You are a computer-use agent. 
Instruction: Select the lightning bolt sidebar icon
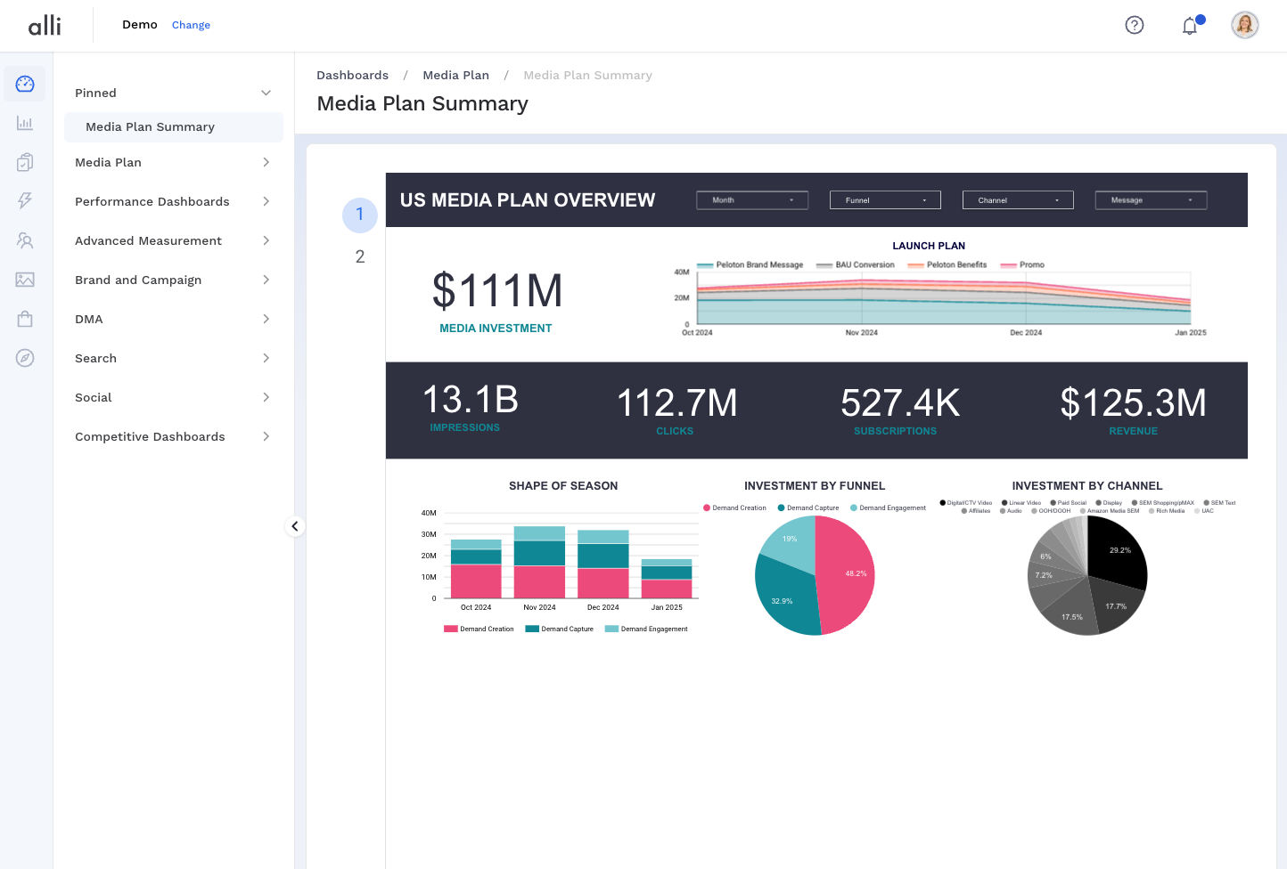coord(25,201)
